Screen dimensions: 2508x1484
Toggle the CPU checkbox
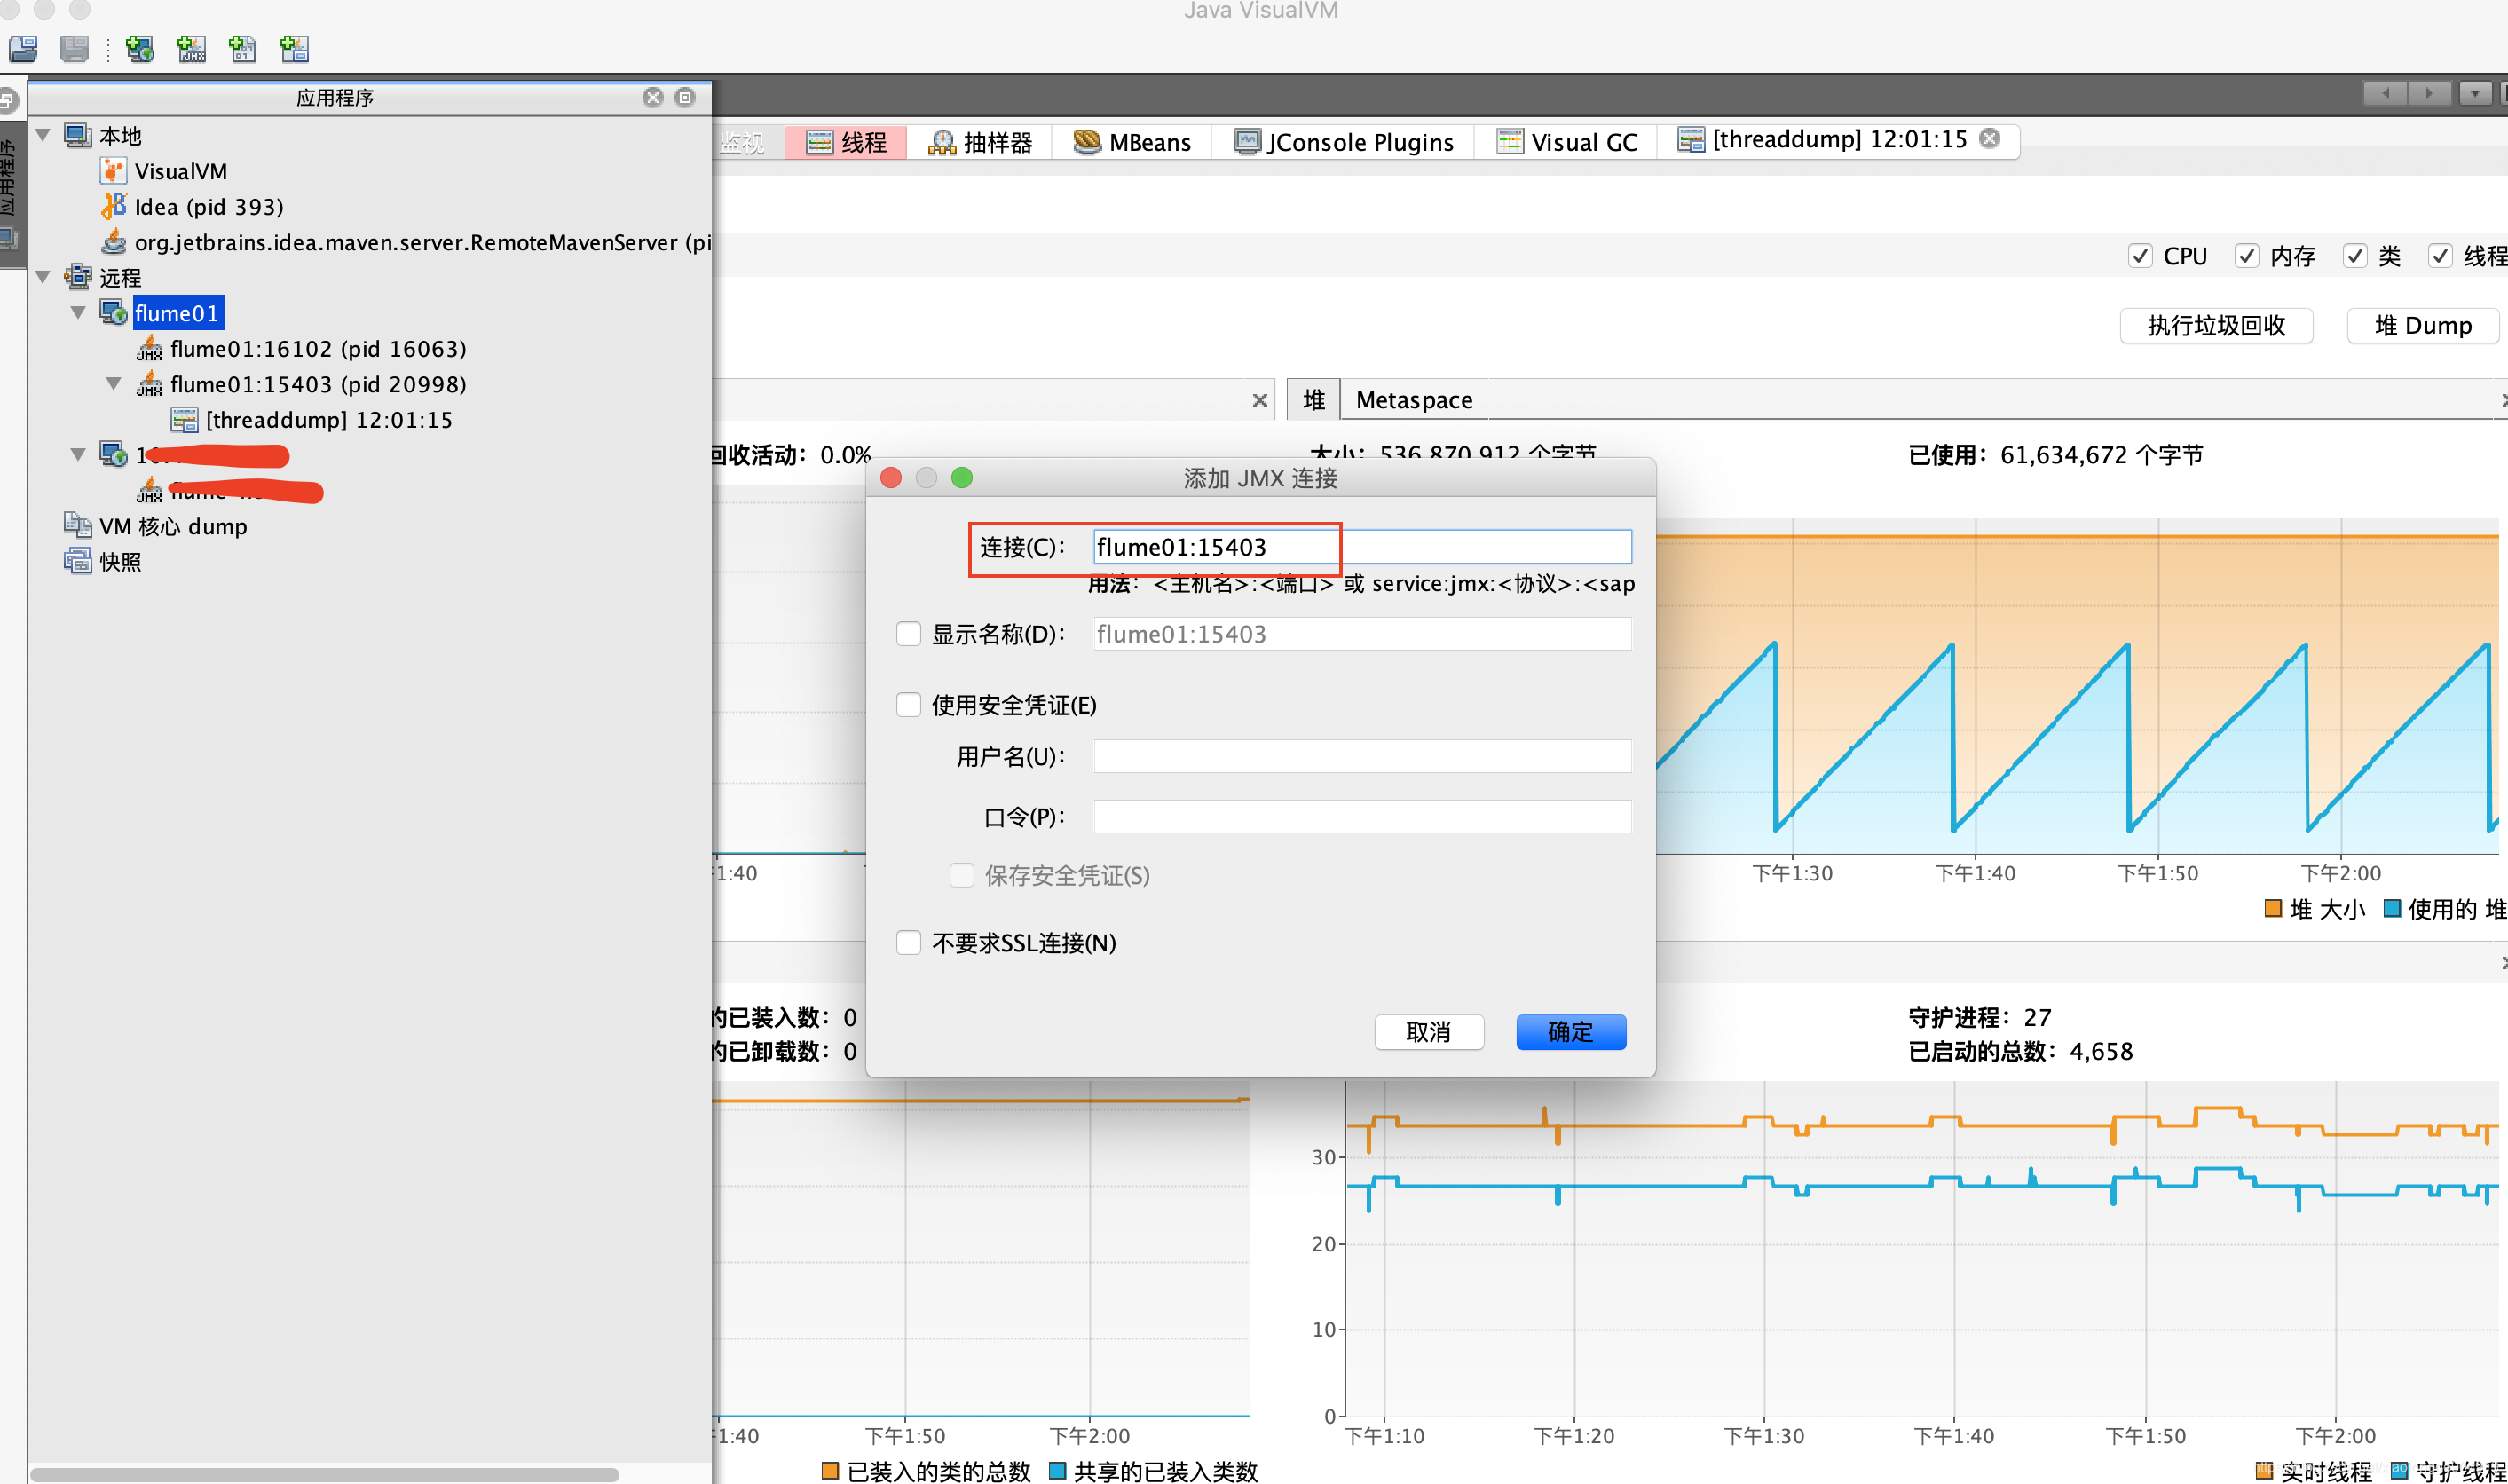click(x=2139, y=256)
